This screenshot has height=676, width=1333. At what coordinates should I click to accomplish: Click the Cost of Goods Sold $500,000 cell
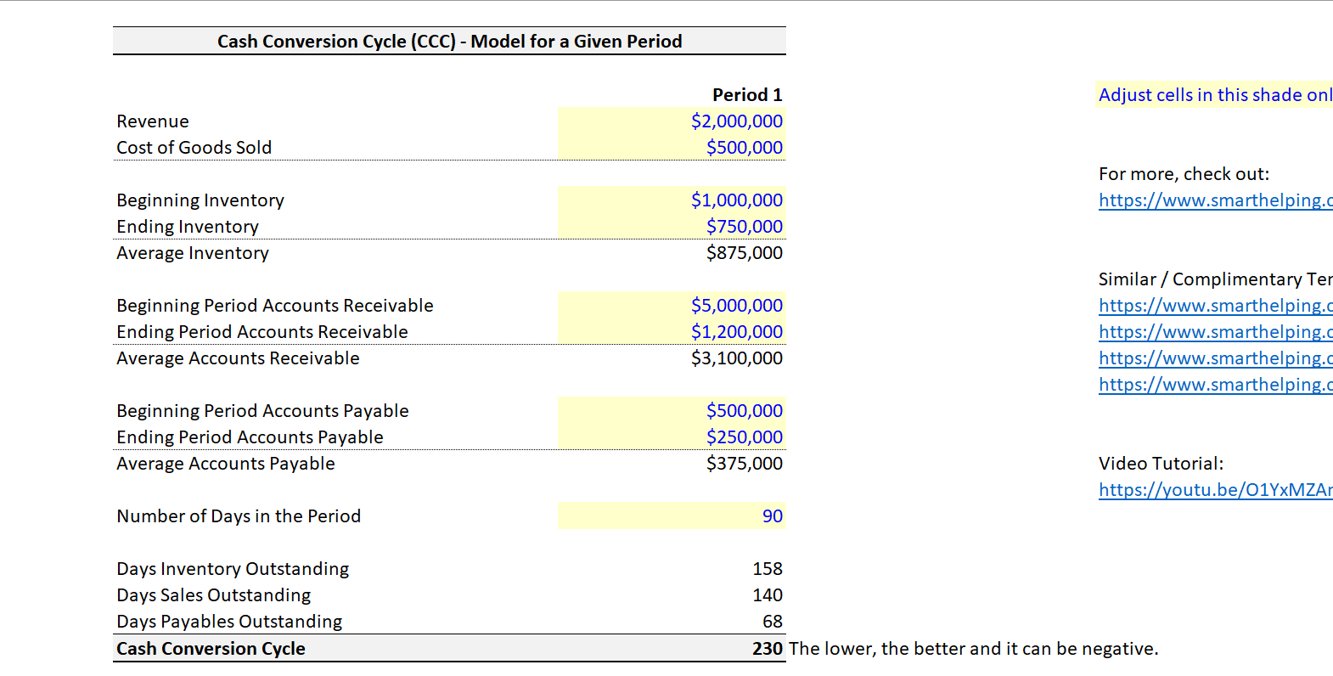tap(672, 147)
